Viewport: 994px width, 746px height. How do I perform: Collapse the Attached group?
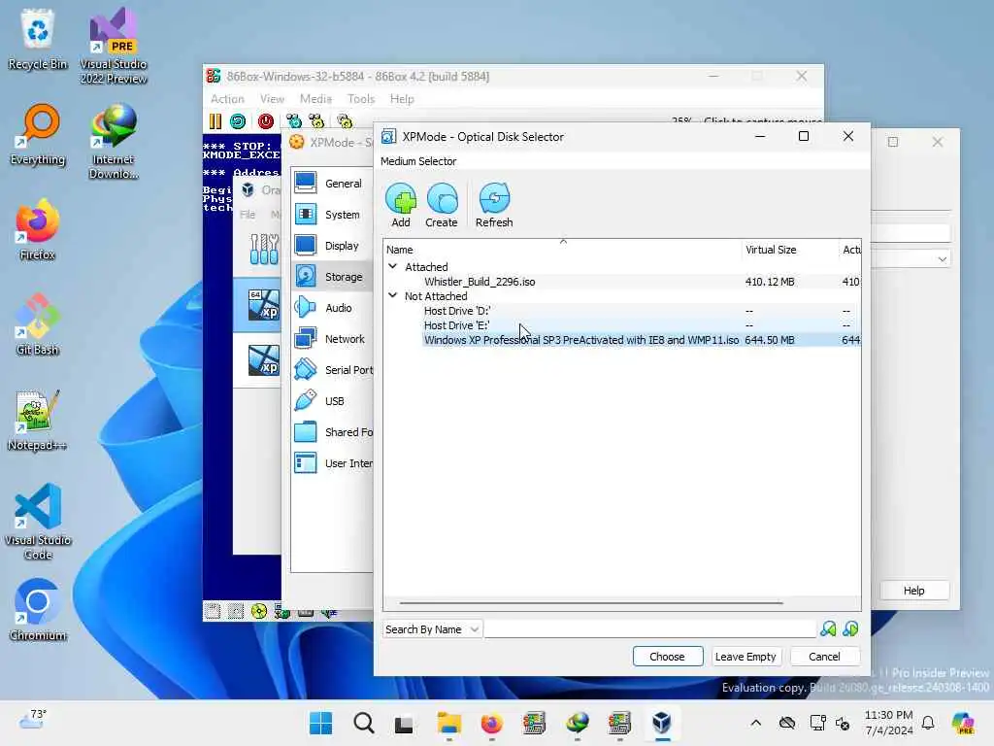[392, 266]
